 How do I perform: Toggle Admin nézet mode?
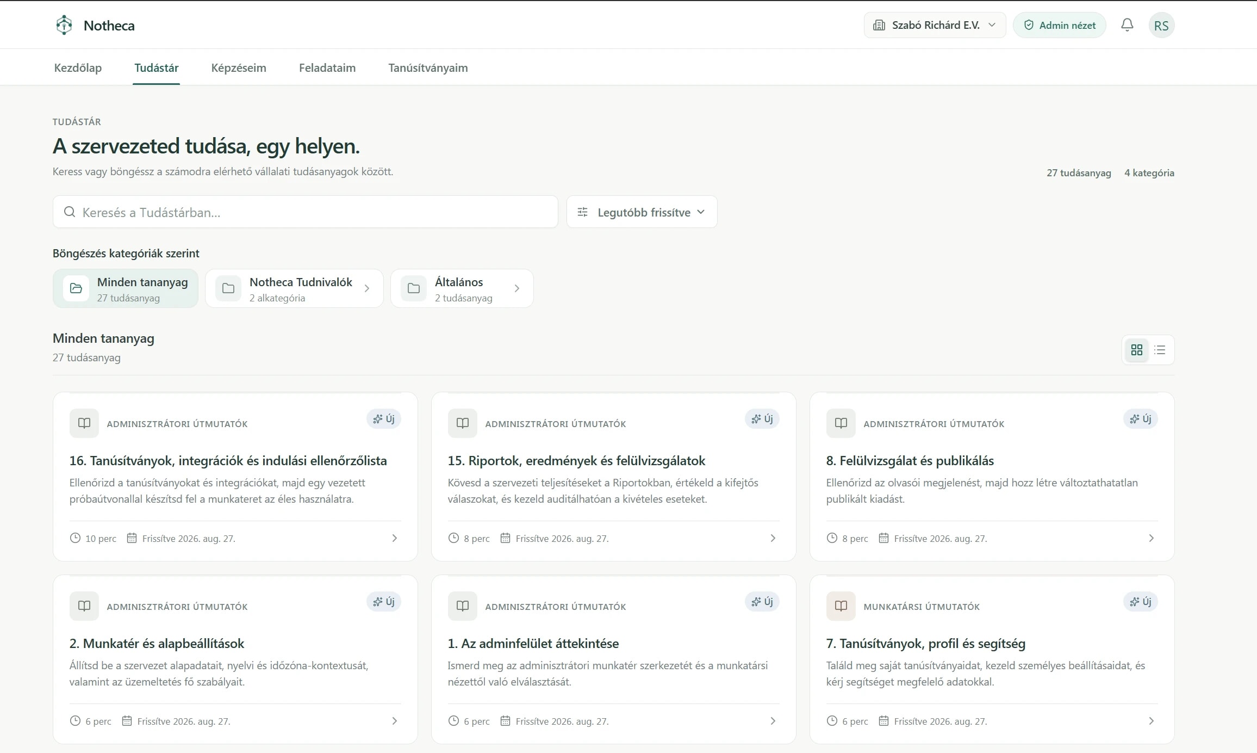click(x=1060, y=25)
